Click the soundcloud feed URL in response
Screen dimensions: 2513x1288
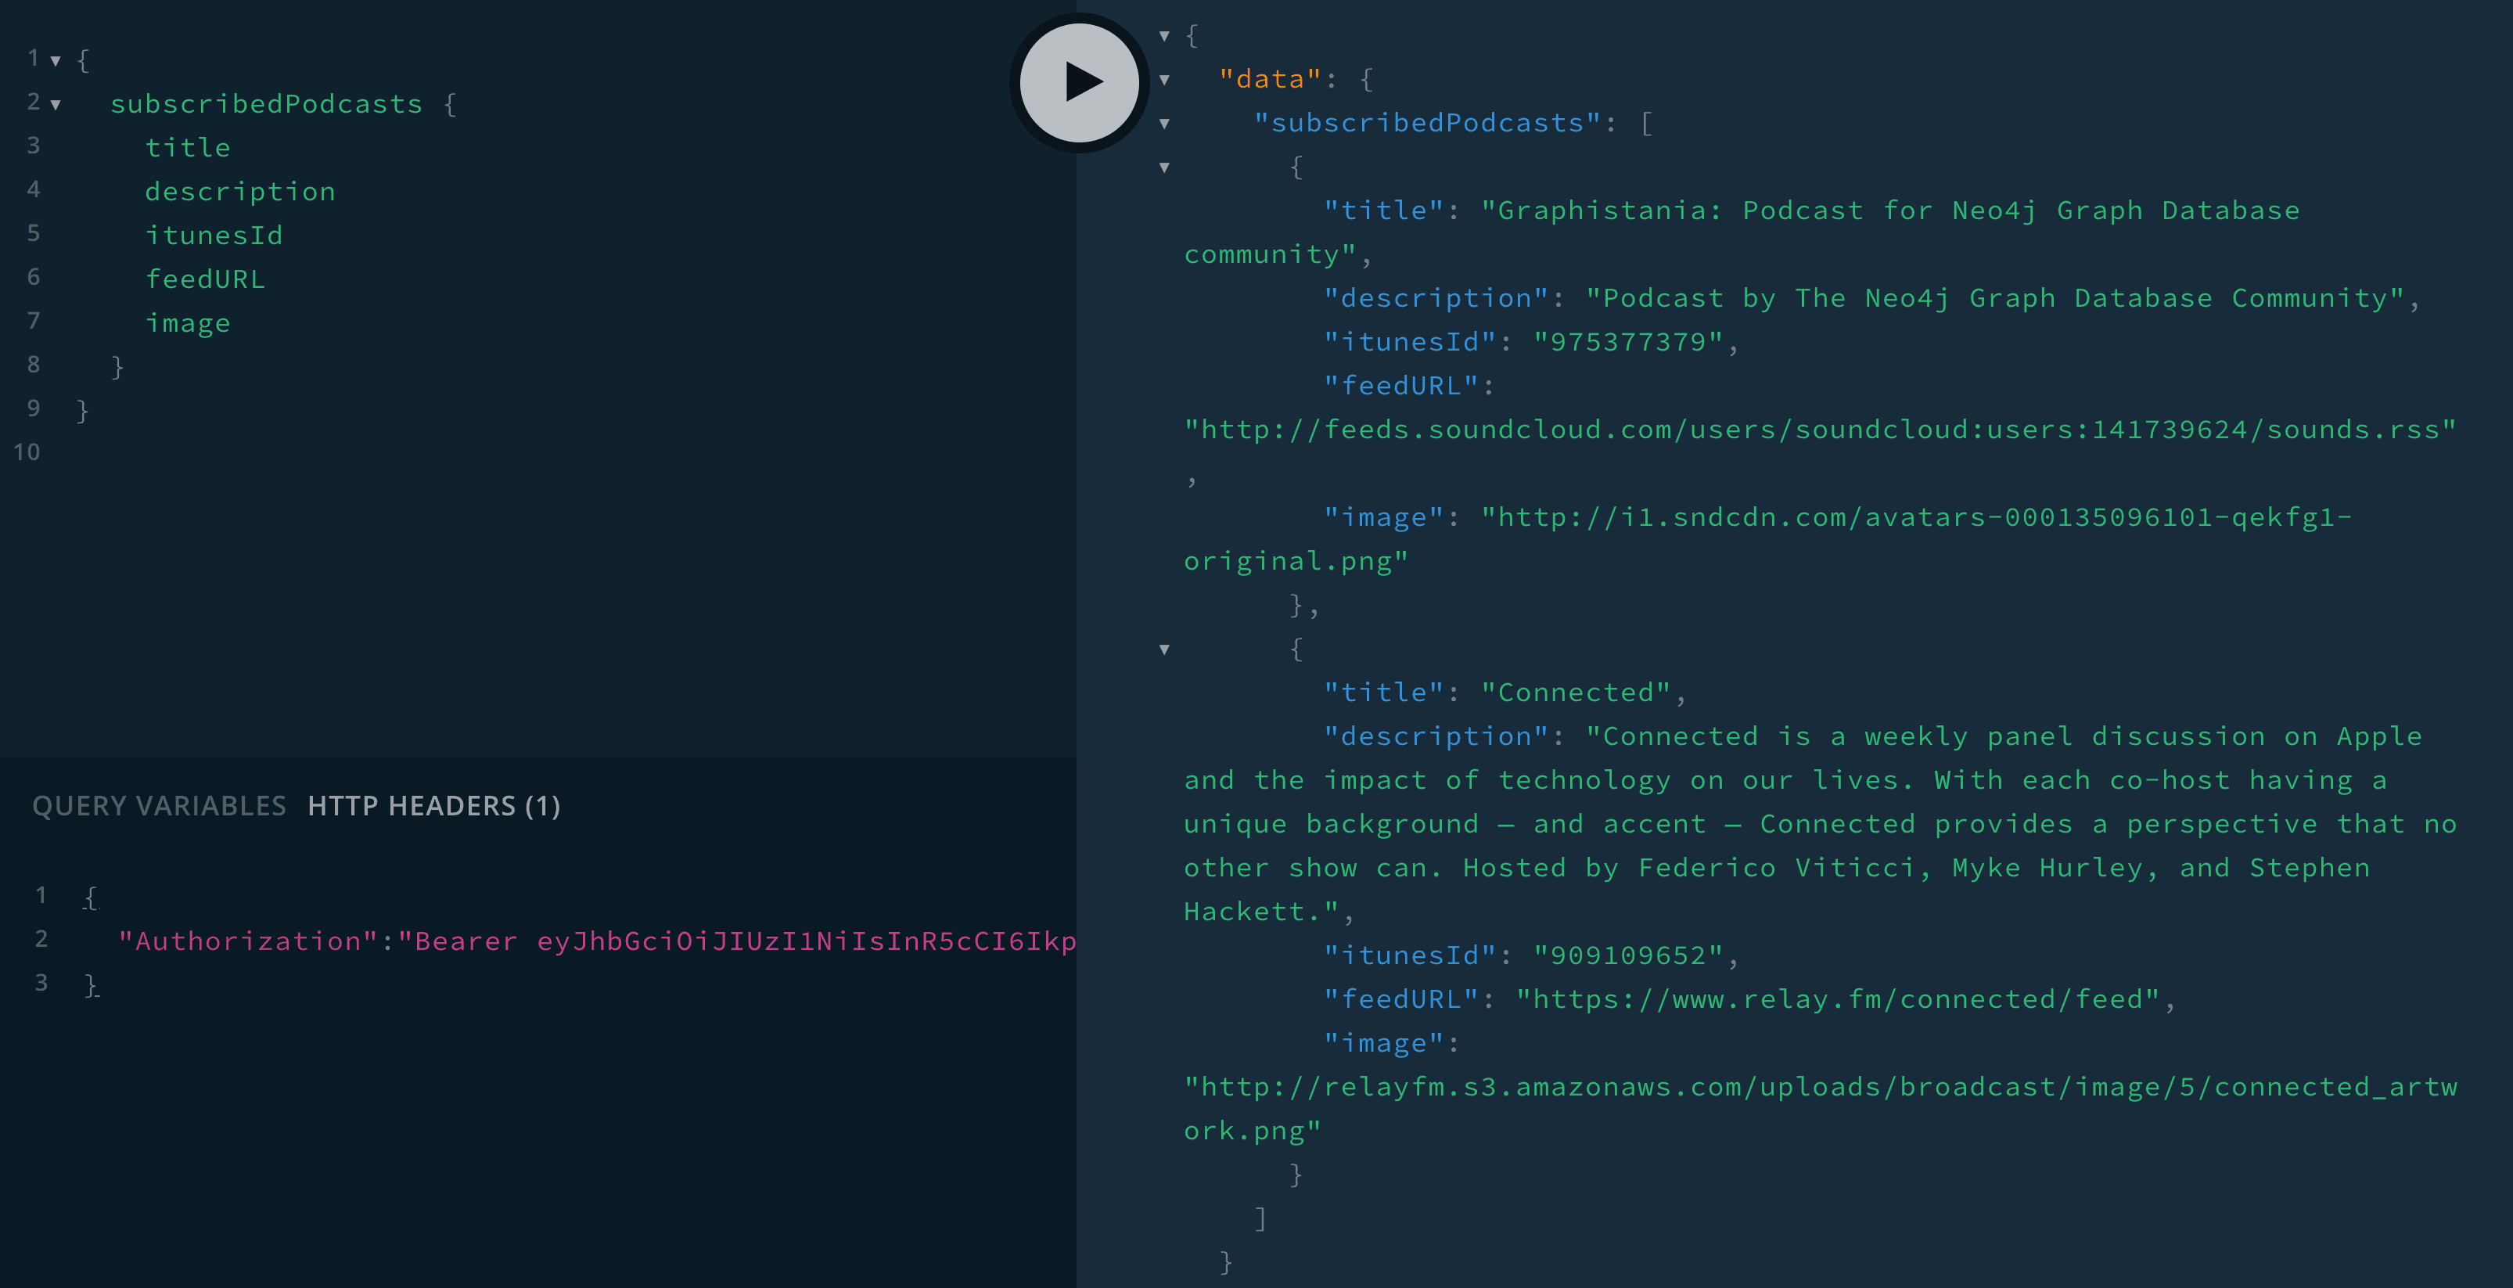1818,430
